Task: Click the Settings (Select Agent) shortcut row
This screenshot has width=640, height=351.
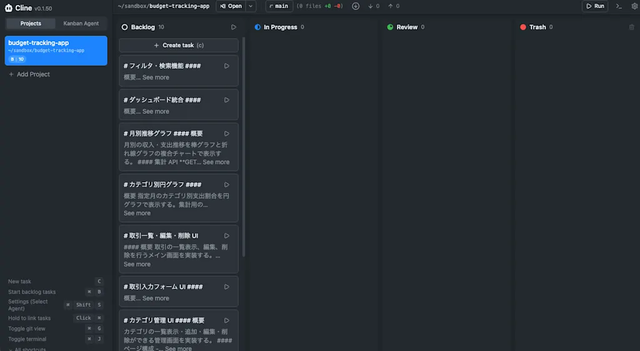Action: 56,305
